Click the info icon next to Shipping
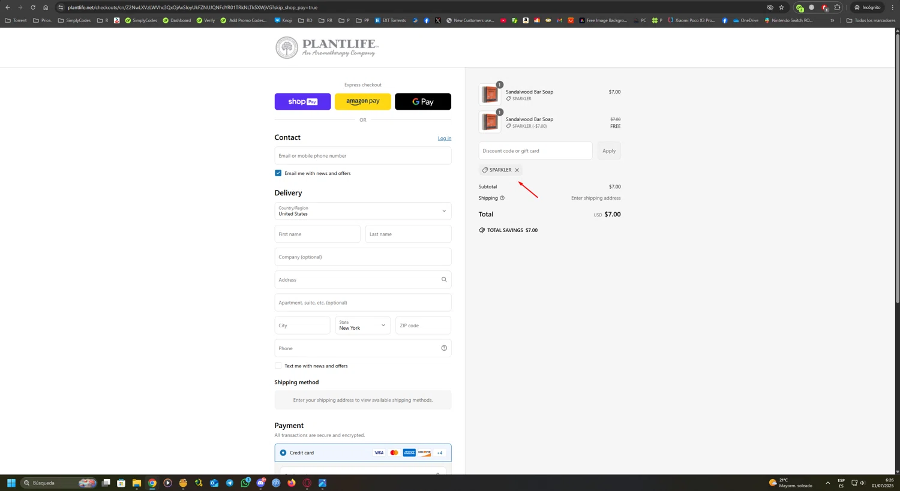 click(x=502, y=198)
